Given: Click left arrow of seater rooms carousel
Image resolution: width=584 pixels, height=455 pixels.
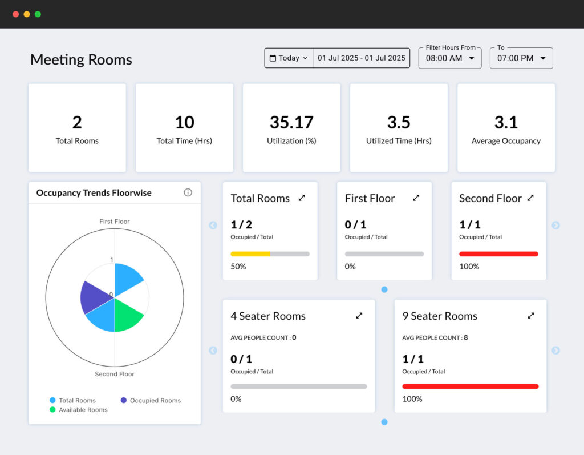Looking at the screenshot, I should 213,351.
